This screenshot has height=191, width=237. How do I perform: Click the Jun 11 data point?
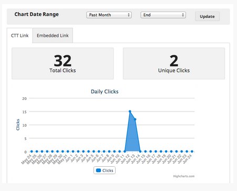pos(125,152)
